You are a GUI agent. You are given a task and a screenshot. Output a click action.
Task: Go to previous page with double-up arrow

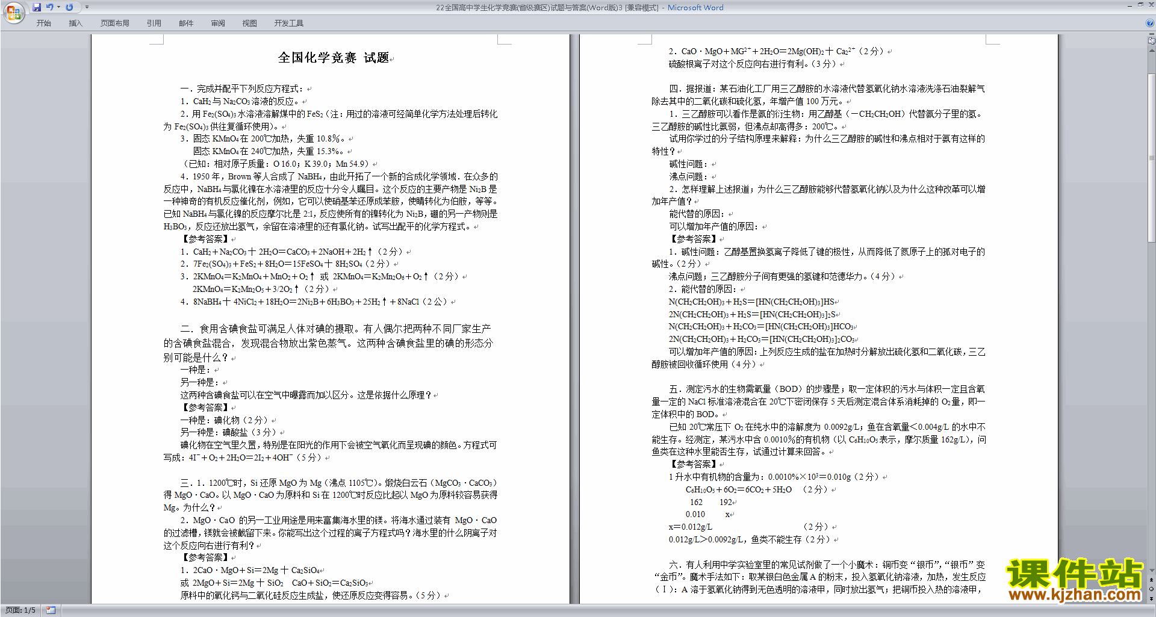(x=1152, y=580)
